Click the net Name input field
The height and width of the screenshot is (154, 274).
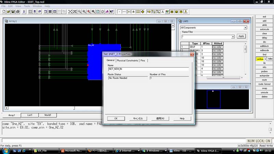tap(148, 69)
